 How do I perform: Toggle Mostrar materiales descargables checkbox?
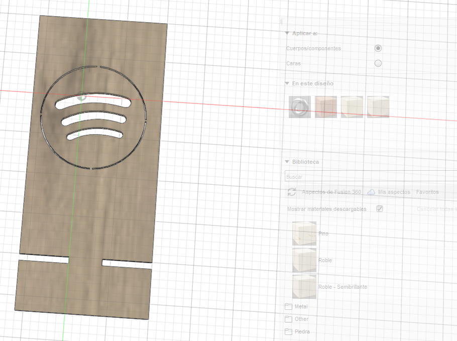380,209
